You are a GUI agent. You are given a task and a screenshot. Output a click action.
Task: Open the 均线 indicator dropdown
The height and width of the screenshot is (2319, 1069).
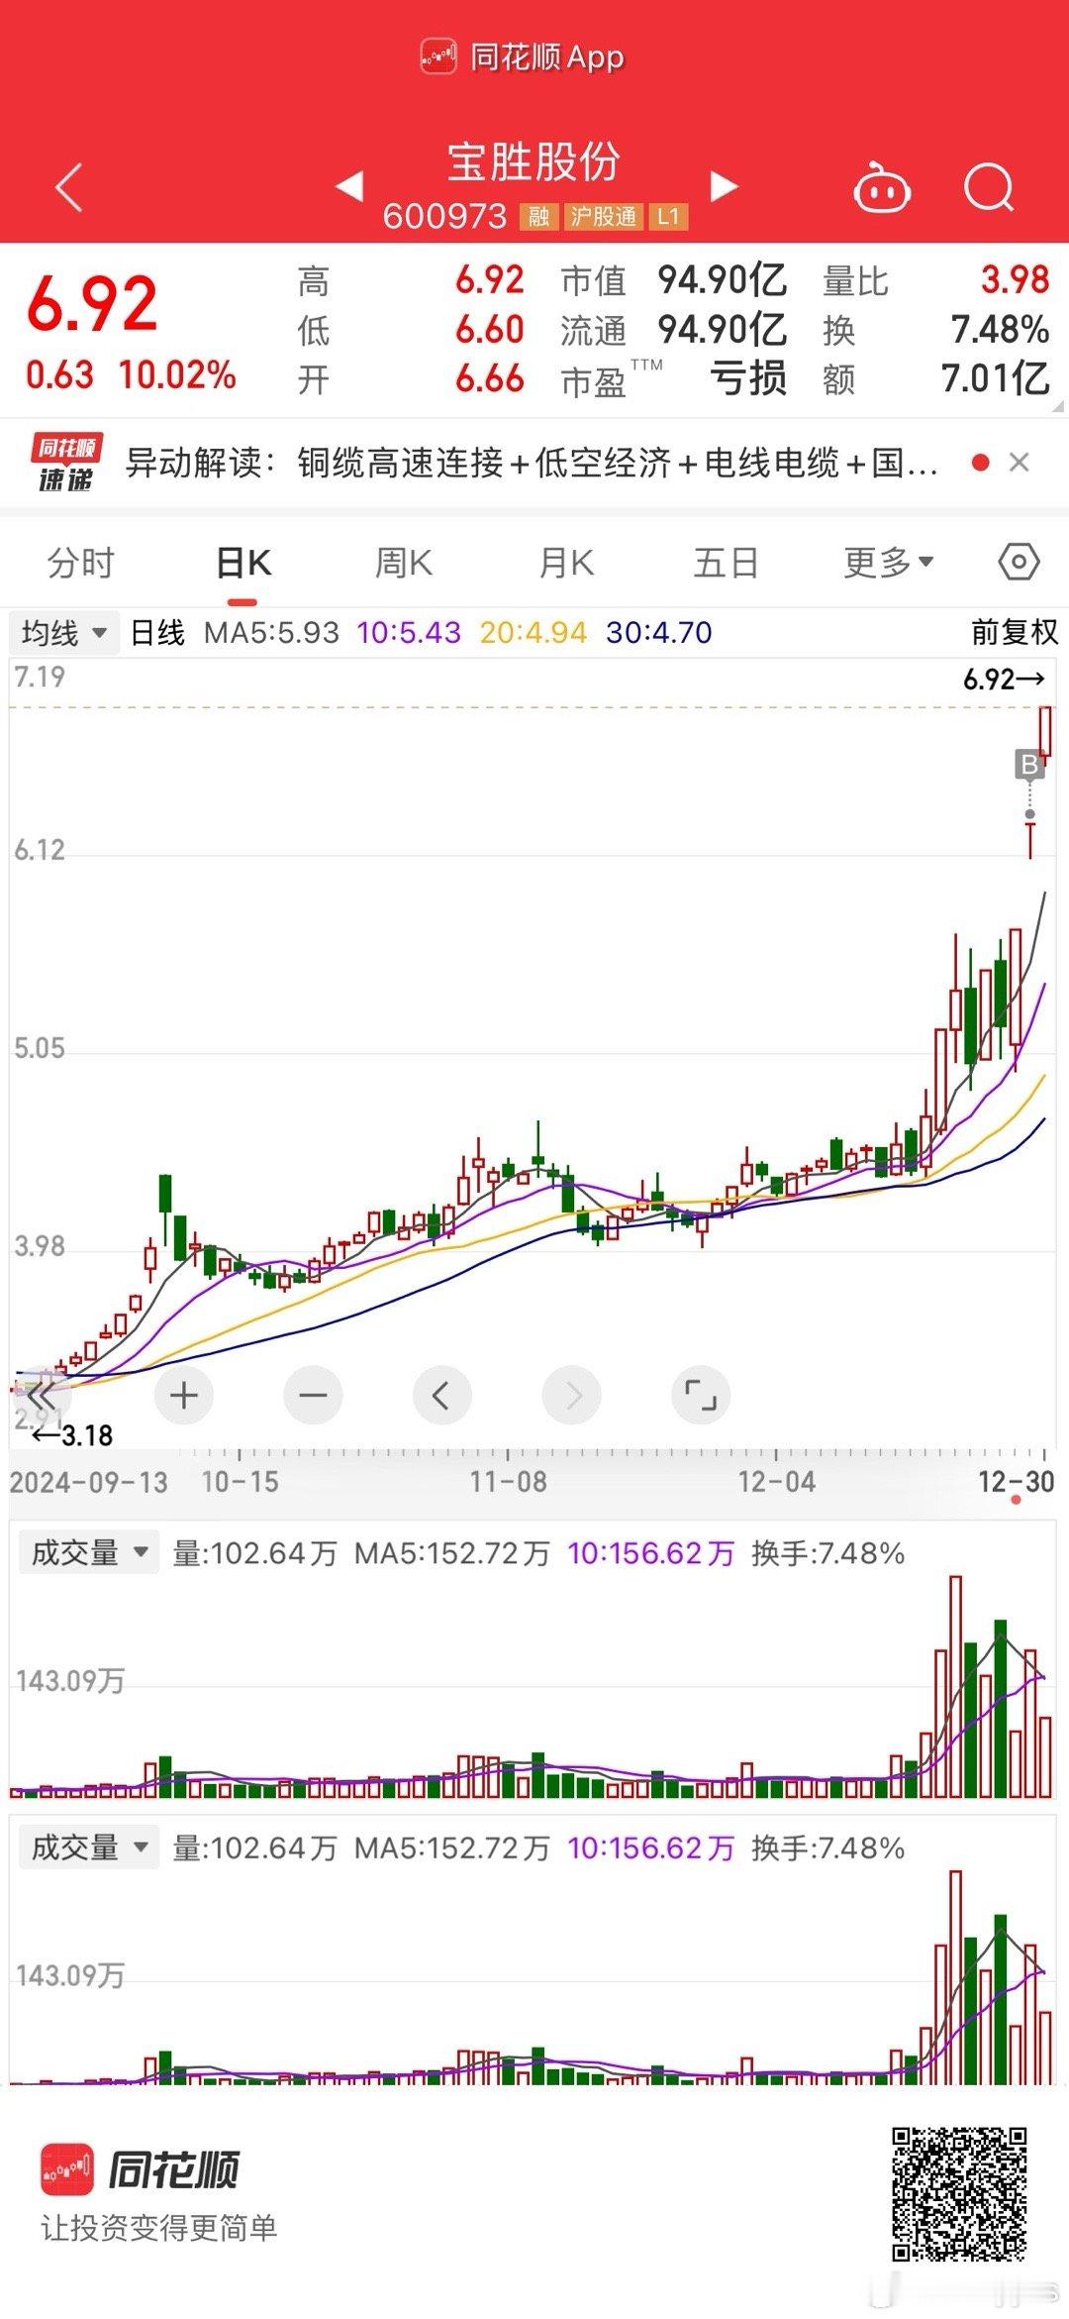[63, 632]
